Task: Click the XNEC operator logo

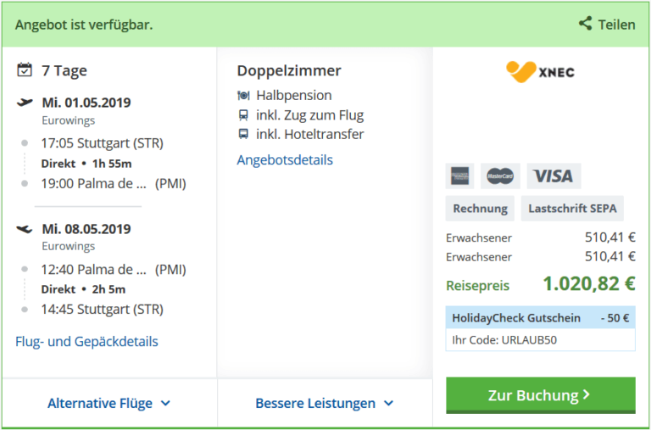Action: click(540, 72)
